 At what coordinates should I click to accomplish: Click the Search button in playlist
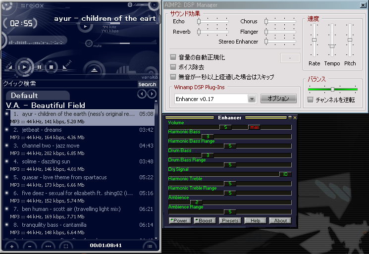pos(147,84)
